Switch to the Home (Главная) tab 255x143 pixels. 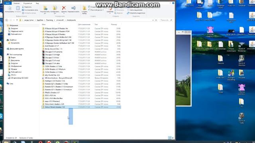pyautogui.click(x=16, y=3)
